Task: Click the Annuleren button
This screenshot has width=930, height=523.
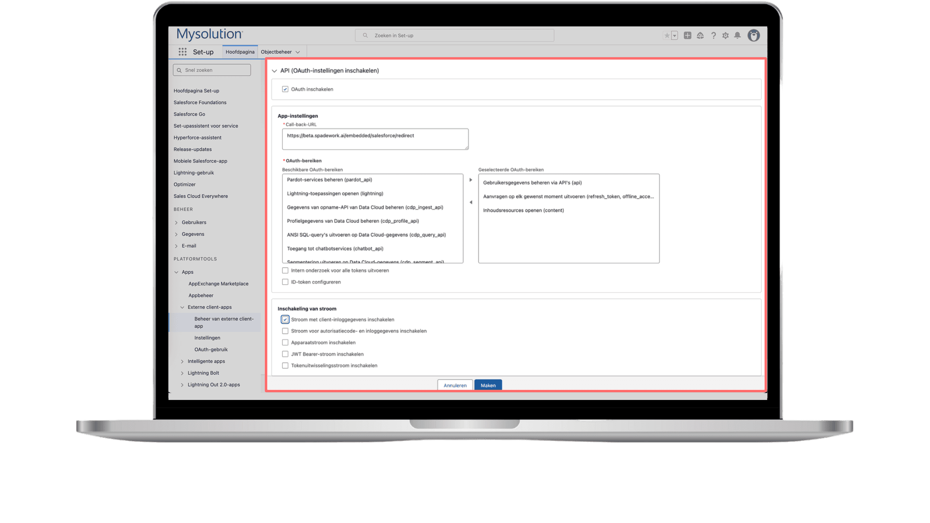Action: [x=455, y=385]
